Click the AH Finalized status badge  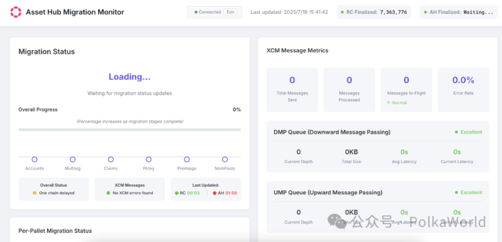pos(461,12)
